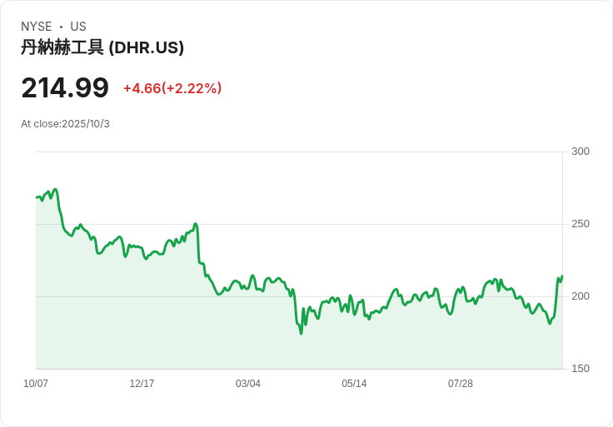This screenshot has height=427, width=613.
Task: Click the 150 y-axis label
Action: [x=581, y=369]
